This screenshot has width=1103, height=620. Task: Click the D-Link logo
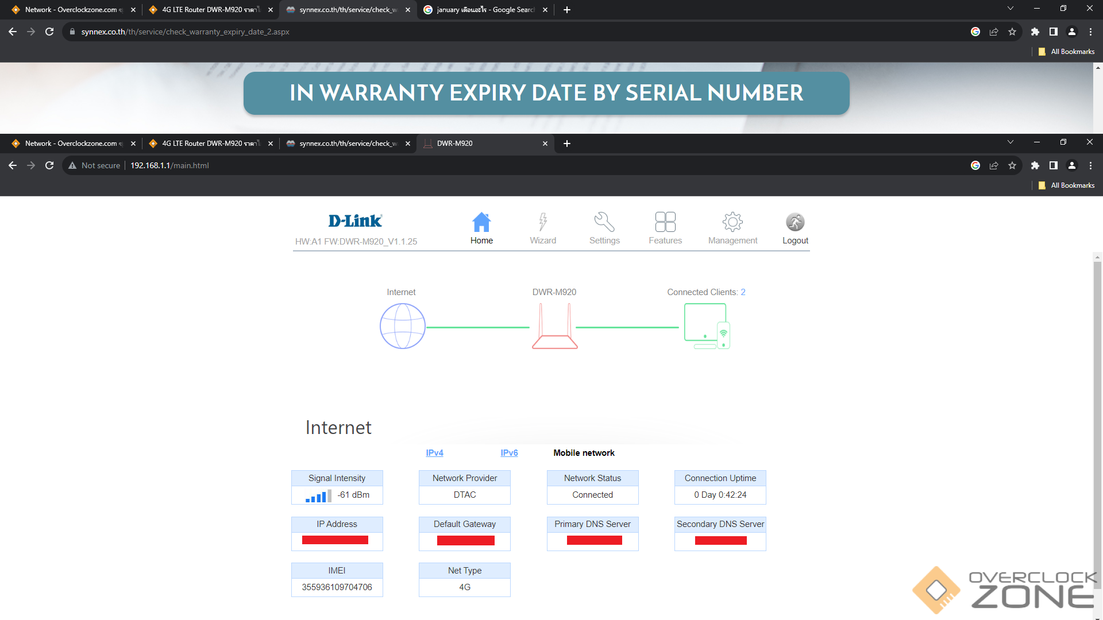(x=355, y=221)
